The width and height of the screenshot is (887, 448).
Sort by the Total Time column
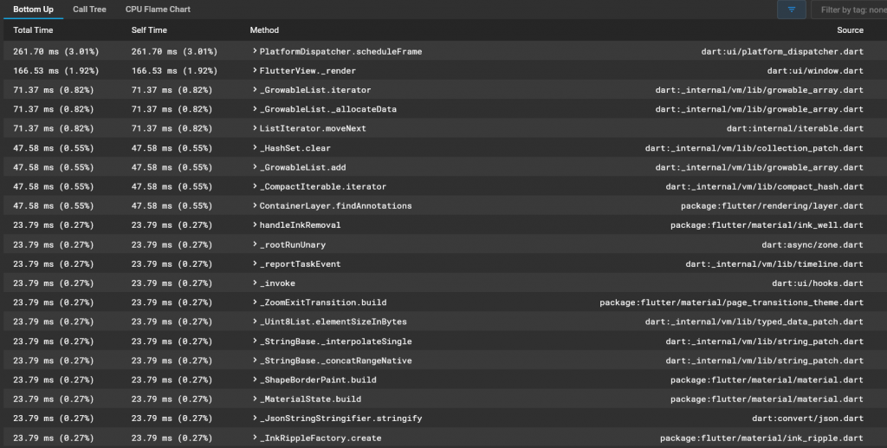[34, 30]
